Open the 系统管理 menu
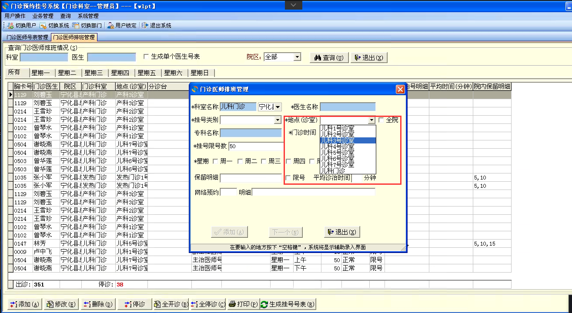 (88, 16)
